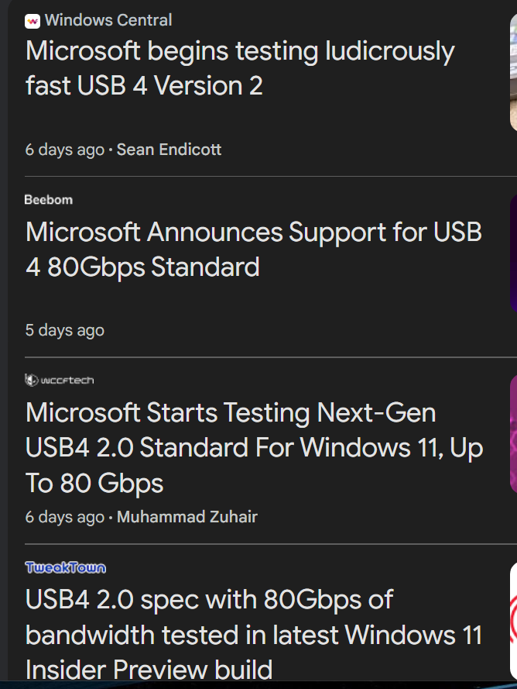Click the Windows Central favicon icon
517x689 pixels.
point(33,21)
